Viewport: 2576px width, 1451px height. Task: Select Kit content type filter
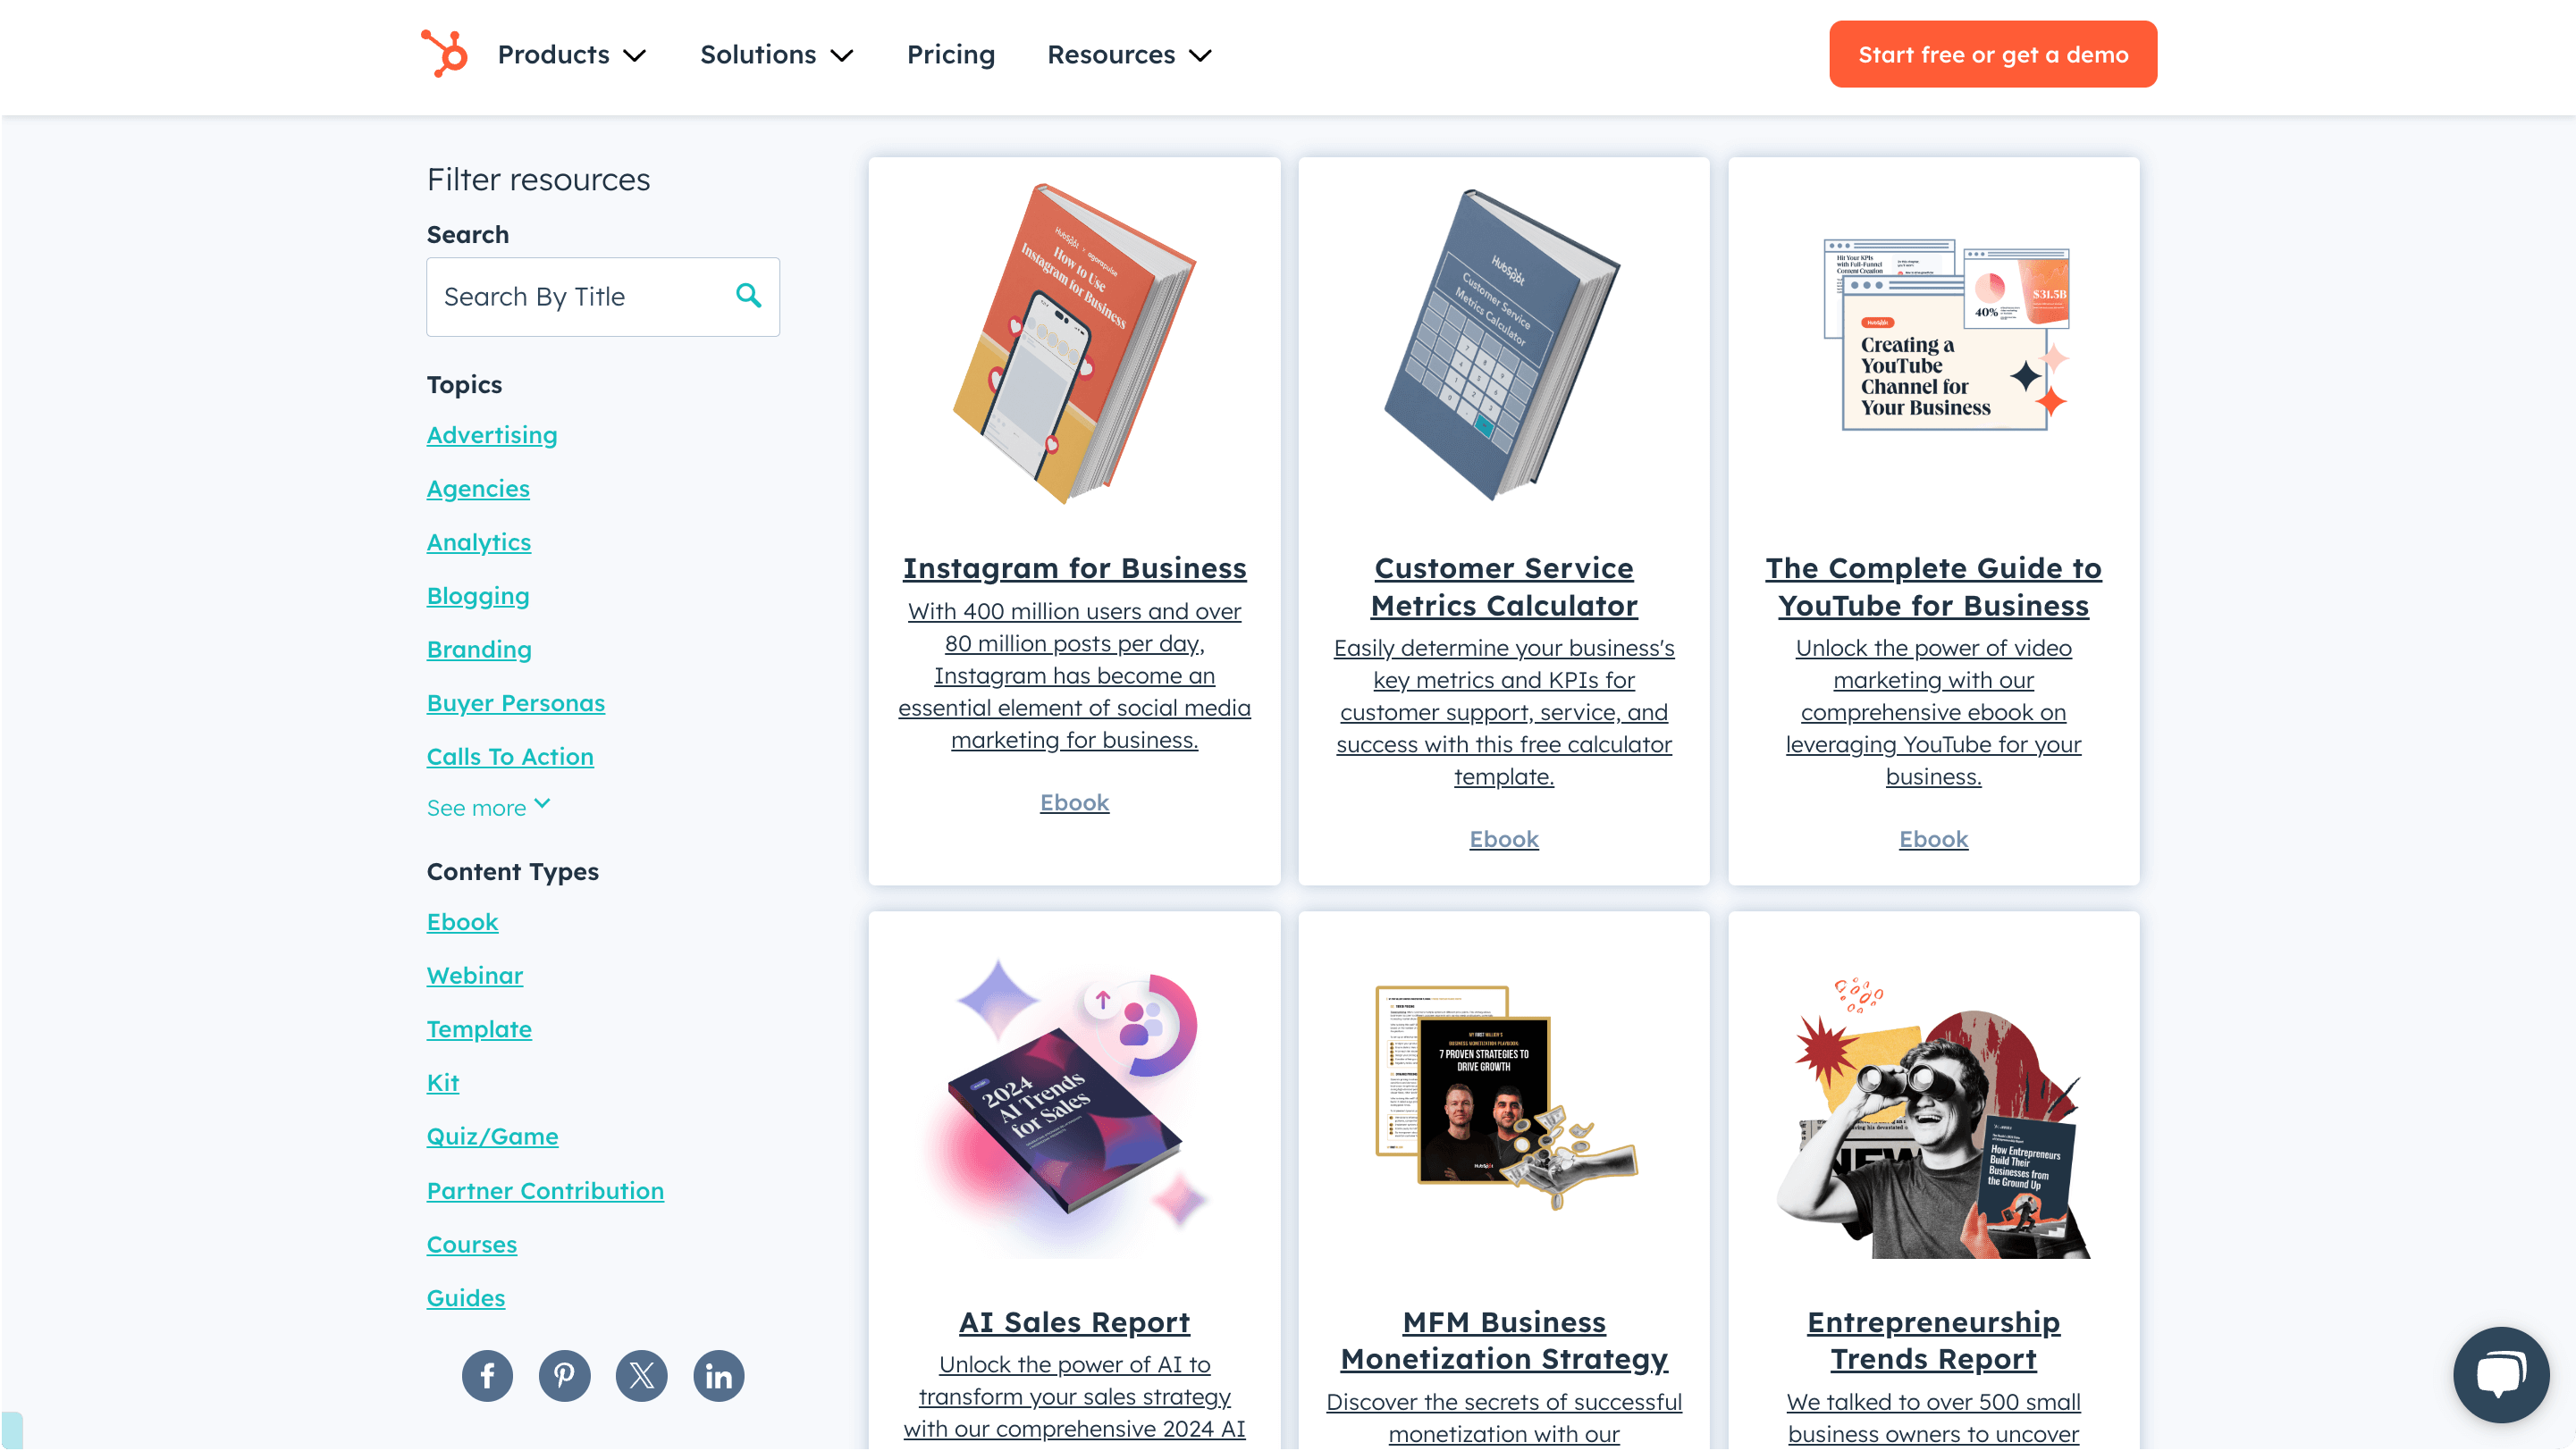click(443, 1083)
